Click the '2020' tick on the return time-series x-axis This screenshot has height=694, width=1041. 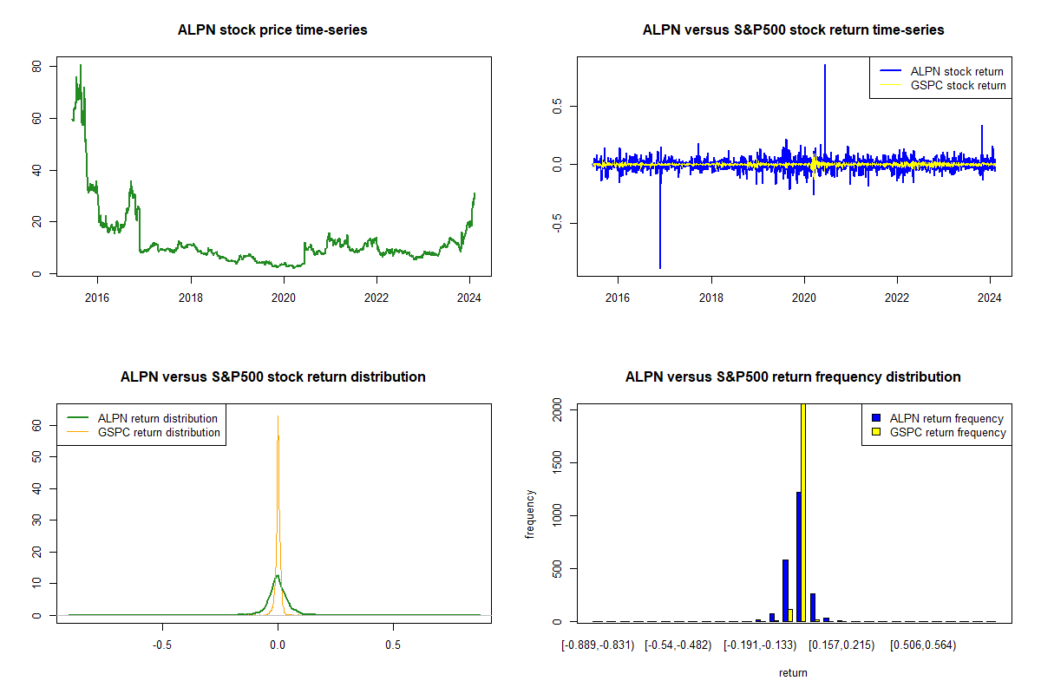click(804, 297)
